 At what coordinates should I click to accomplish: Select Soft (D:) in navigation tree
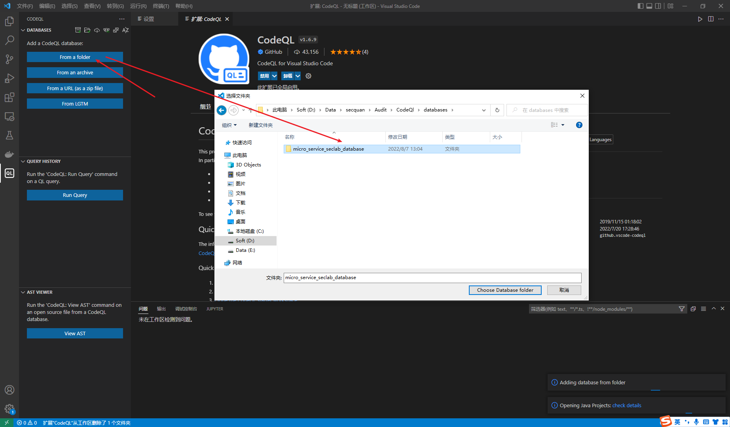tap(245, 241)
